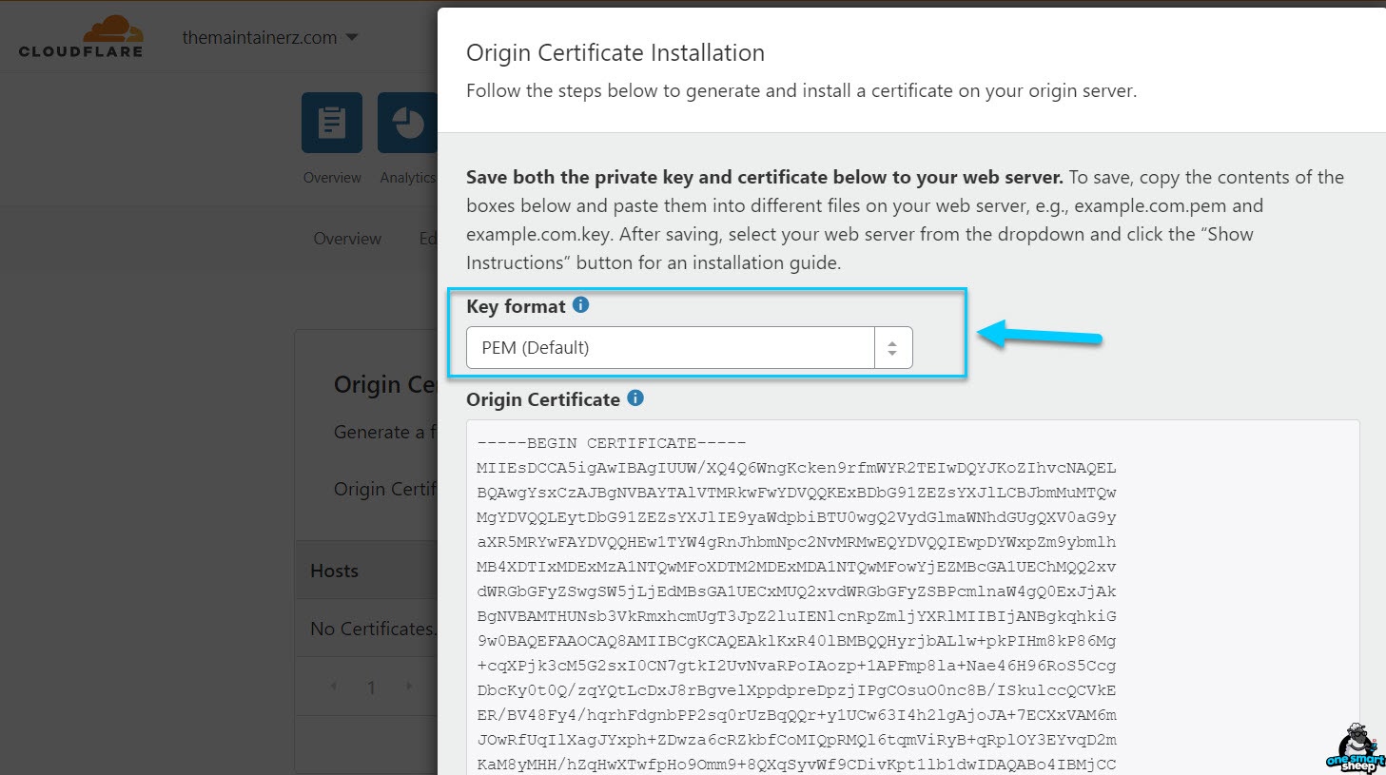Click the previous page arrow in pagination

(334, 686)
